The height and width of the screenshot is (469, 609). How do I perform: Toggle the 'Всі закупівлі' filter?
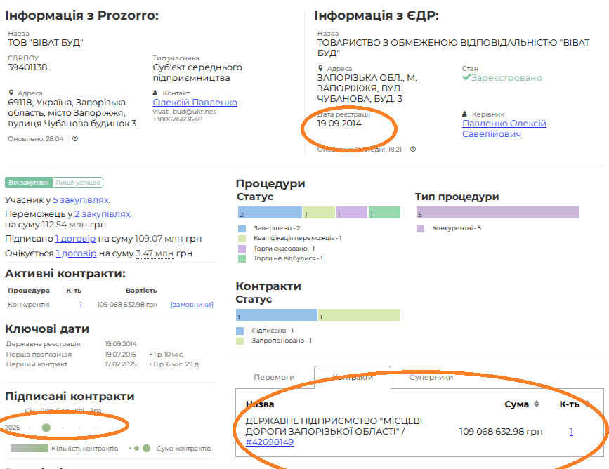pos(29,183)
